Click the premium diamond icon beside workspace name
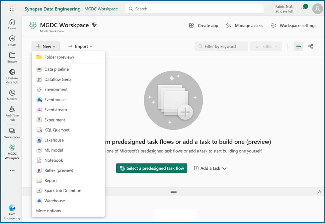The image size is (325, 223). [x=94, y=25]
